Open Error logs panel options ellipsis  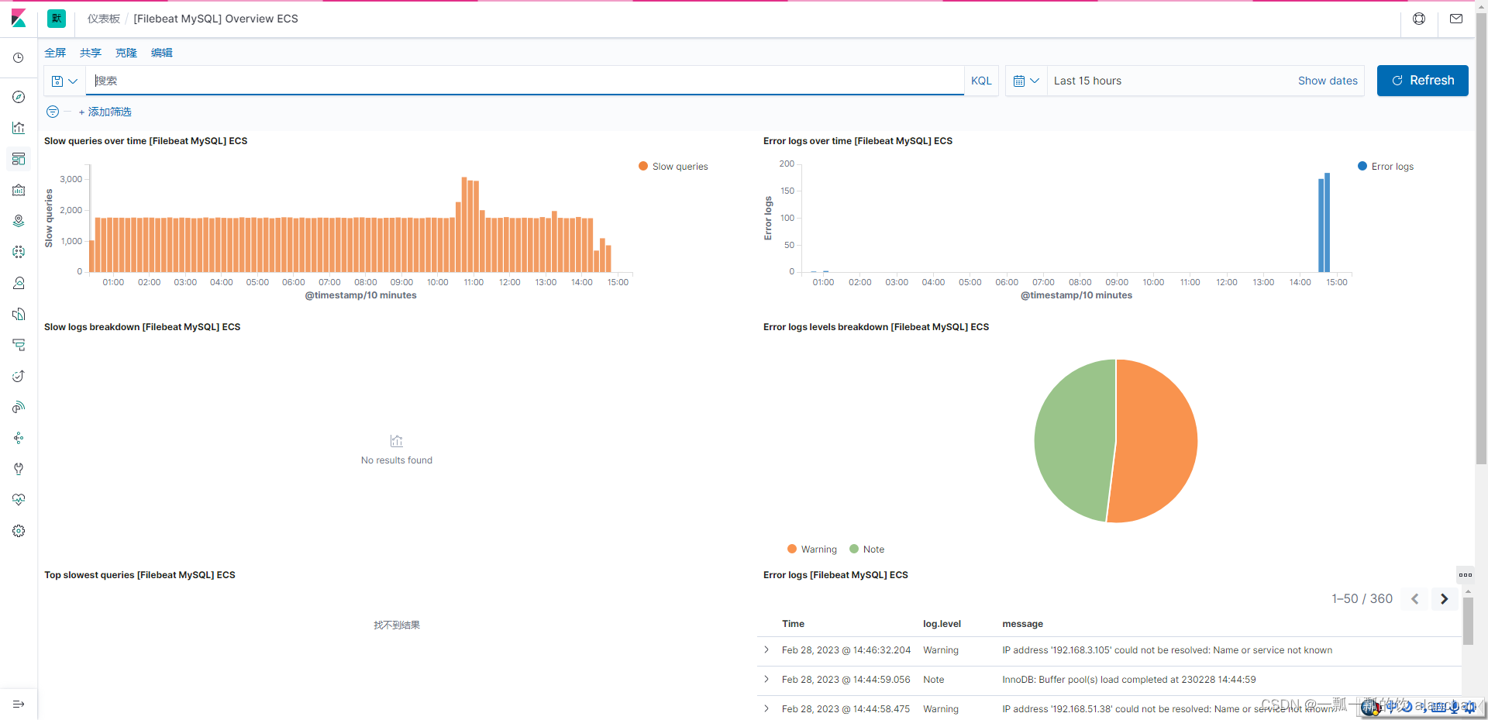(1465, 575)
